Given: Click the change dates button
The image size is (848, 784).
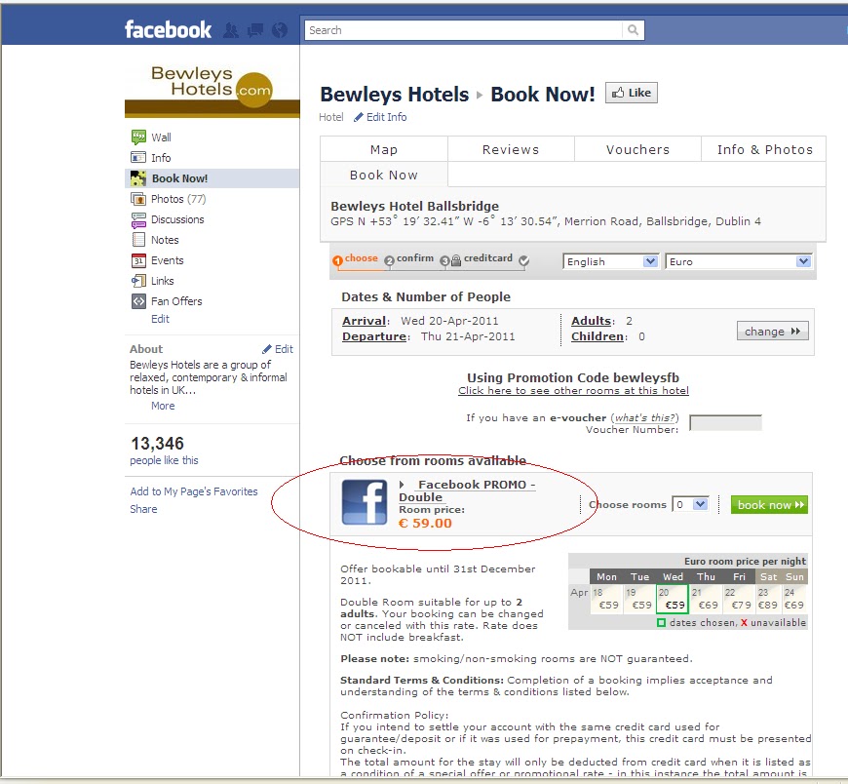Looking at the screenshot, I should (x=772, y=332).
